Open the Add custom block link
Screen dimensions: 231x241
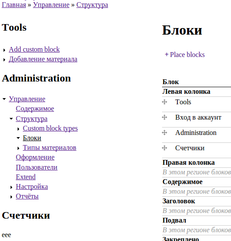coord(34,50)
